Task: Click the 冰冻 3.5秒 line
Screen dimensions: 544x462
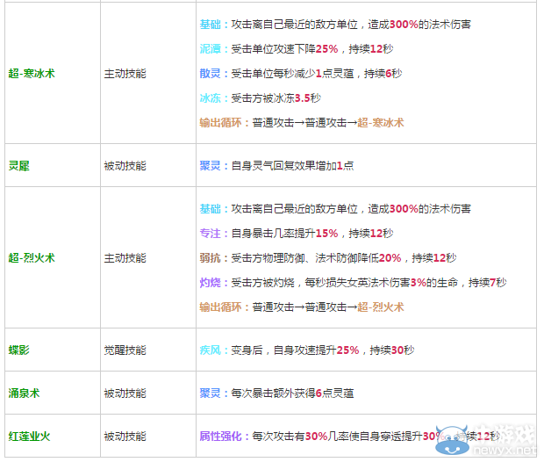Action: coord(261,98)
